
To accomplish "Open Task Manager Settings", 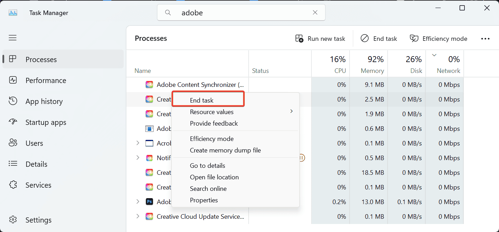I will 38,220.
